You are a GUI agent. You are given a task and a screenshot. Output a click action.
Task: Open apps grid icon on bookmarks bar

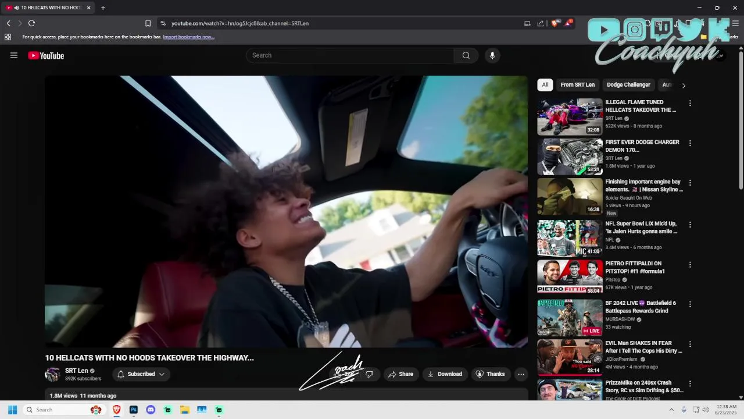(x=8, y=37)
